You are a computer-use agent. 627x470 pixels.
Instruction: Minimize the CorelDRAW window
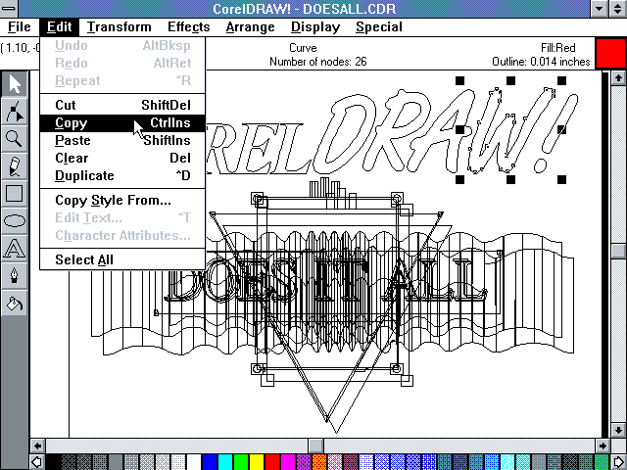pyautogui.click(x=600, y=9)
